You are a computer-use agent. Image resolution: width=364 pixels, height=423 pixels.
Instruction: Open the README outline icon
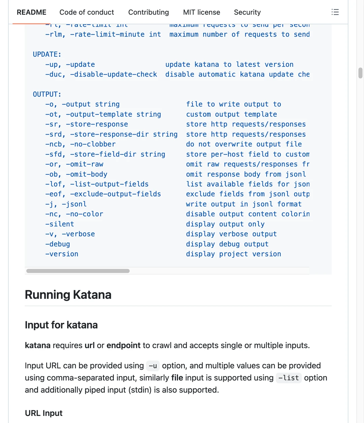pyautogui.click(x=335, y=12)
